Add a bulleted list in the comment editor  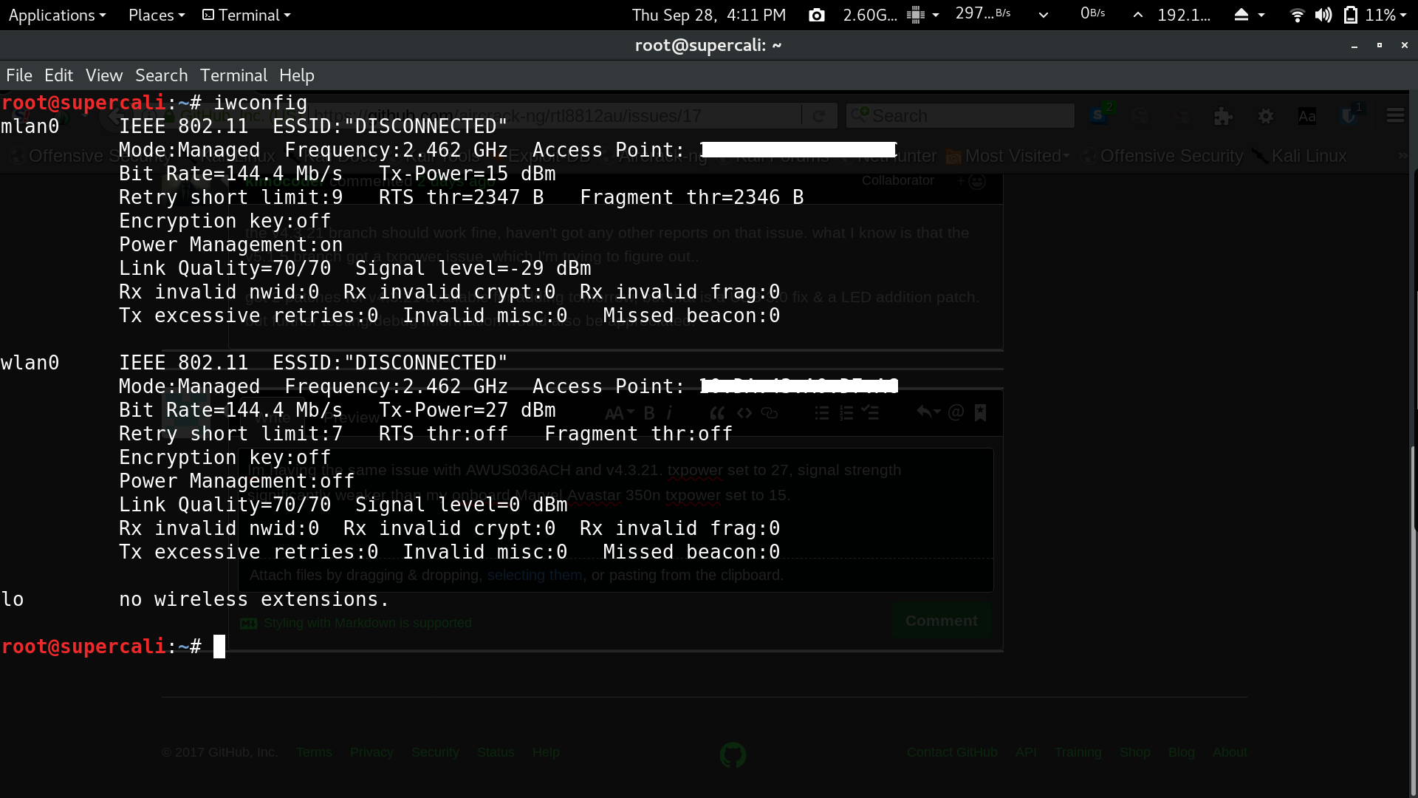pos(822,413)
